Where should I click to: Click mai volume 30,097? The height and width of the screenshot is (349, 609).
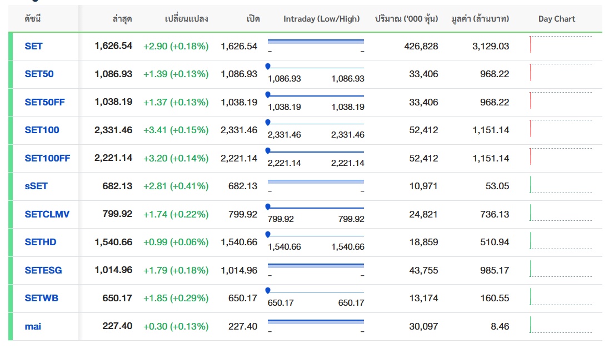423,326
